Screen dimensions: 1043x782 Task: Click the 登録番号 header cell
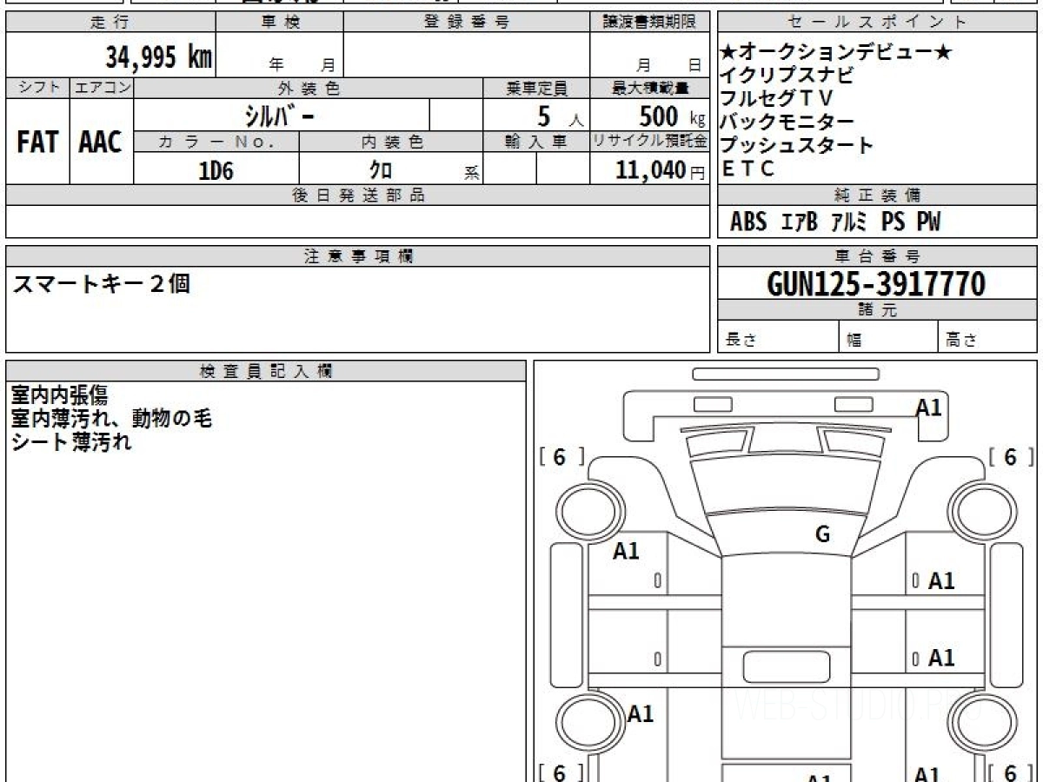[467, 23]
